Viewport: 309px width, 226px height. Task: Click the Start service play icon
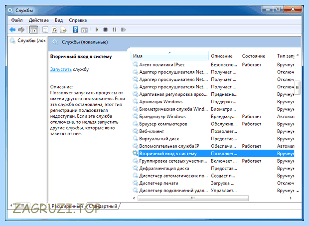coord(97,30)
